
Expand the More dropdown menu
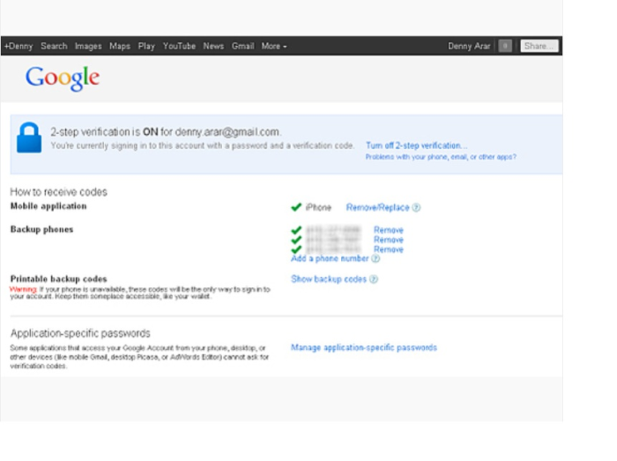click(x=274, y=46)
